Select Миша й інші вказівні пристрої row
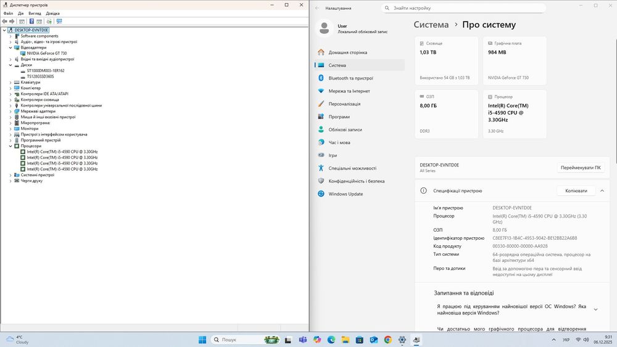The width and height of the screenshot is (617, 347). coord(48,117)
